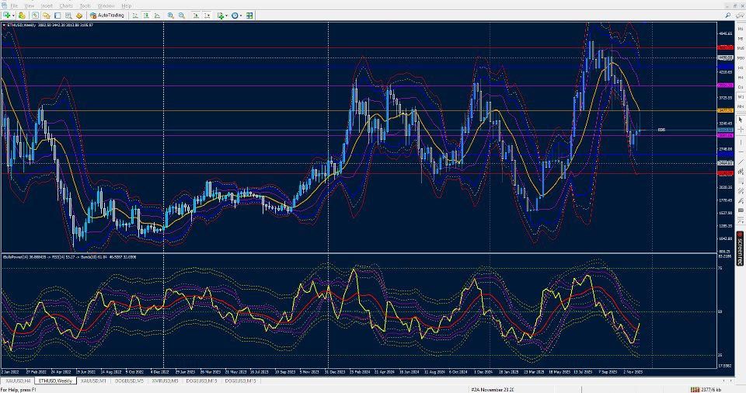Expand the Indicators dropdown arrow

click(x=226, y=16)
